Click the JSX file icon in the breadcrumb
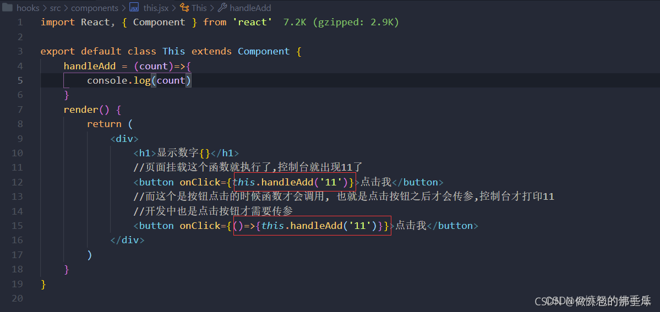 coord(134,8)
